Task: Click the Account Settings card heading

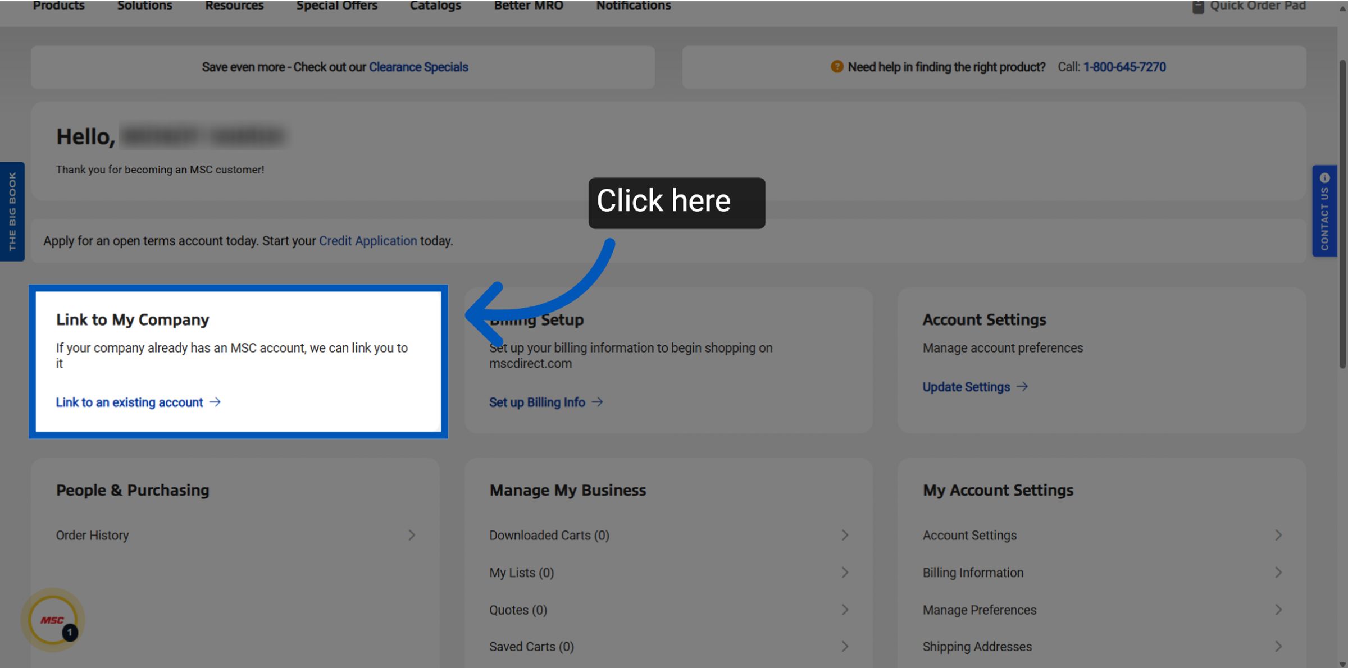Action: coord(984,319)
